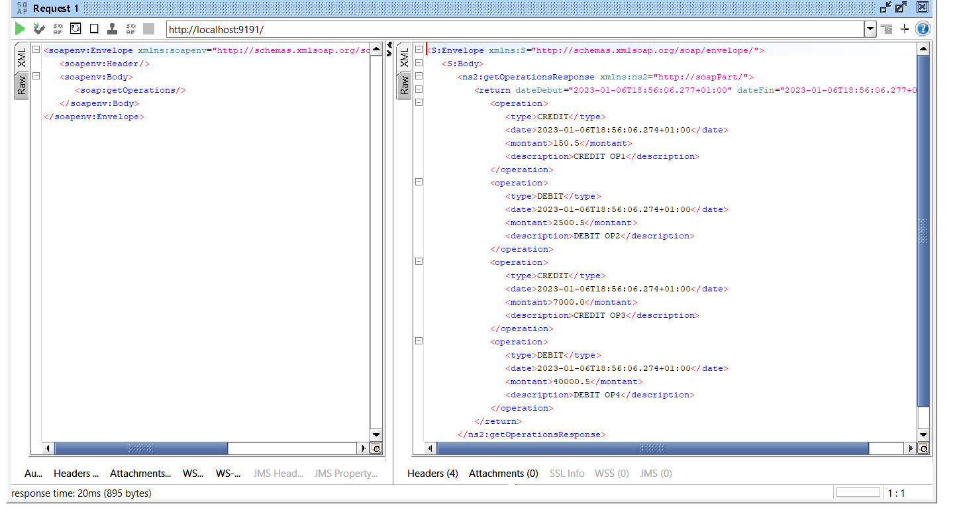
Task: Collapse the operation block containing CREDIT OP3
Action: click(x=419, y=262)
